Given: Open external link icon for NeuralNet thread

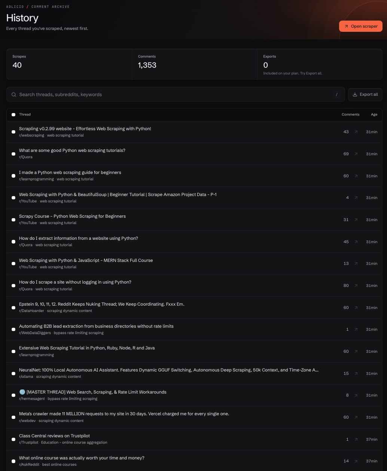Looking at the screenshot, I should coord(356,373).
